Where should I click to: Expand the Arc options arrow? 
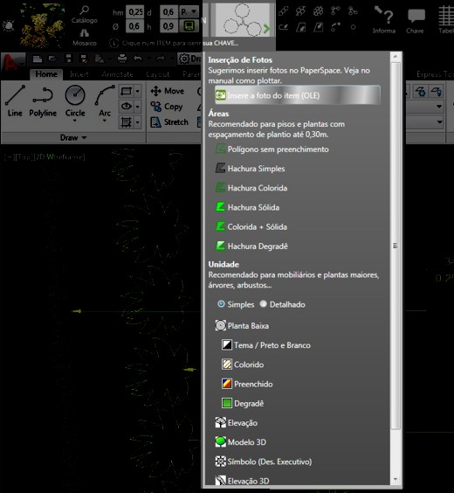point(105,121)
